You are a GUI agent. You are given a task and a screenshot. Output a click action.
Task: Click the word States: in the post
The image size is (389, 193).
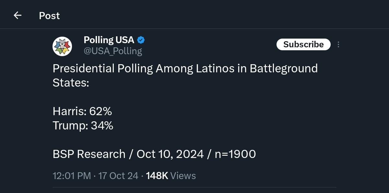(71, 83)
